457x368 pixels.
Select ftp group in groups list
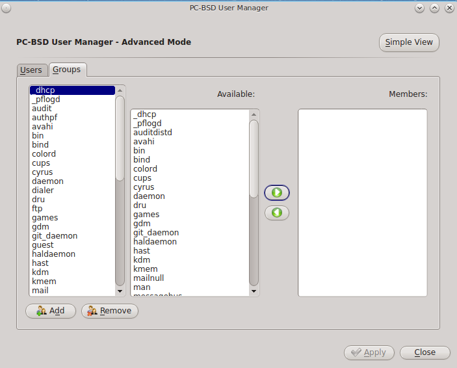click(x=72, y=209)
